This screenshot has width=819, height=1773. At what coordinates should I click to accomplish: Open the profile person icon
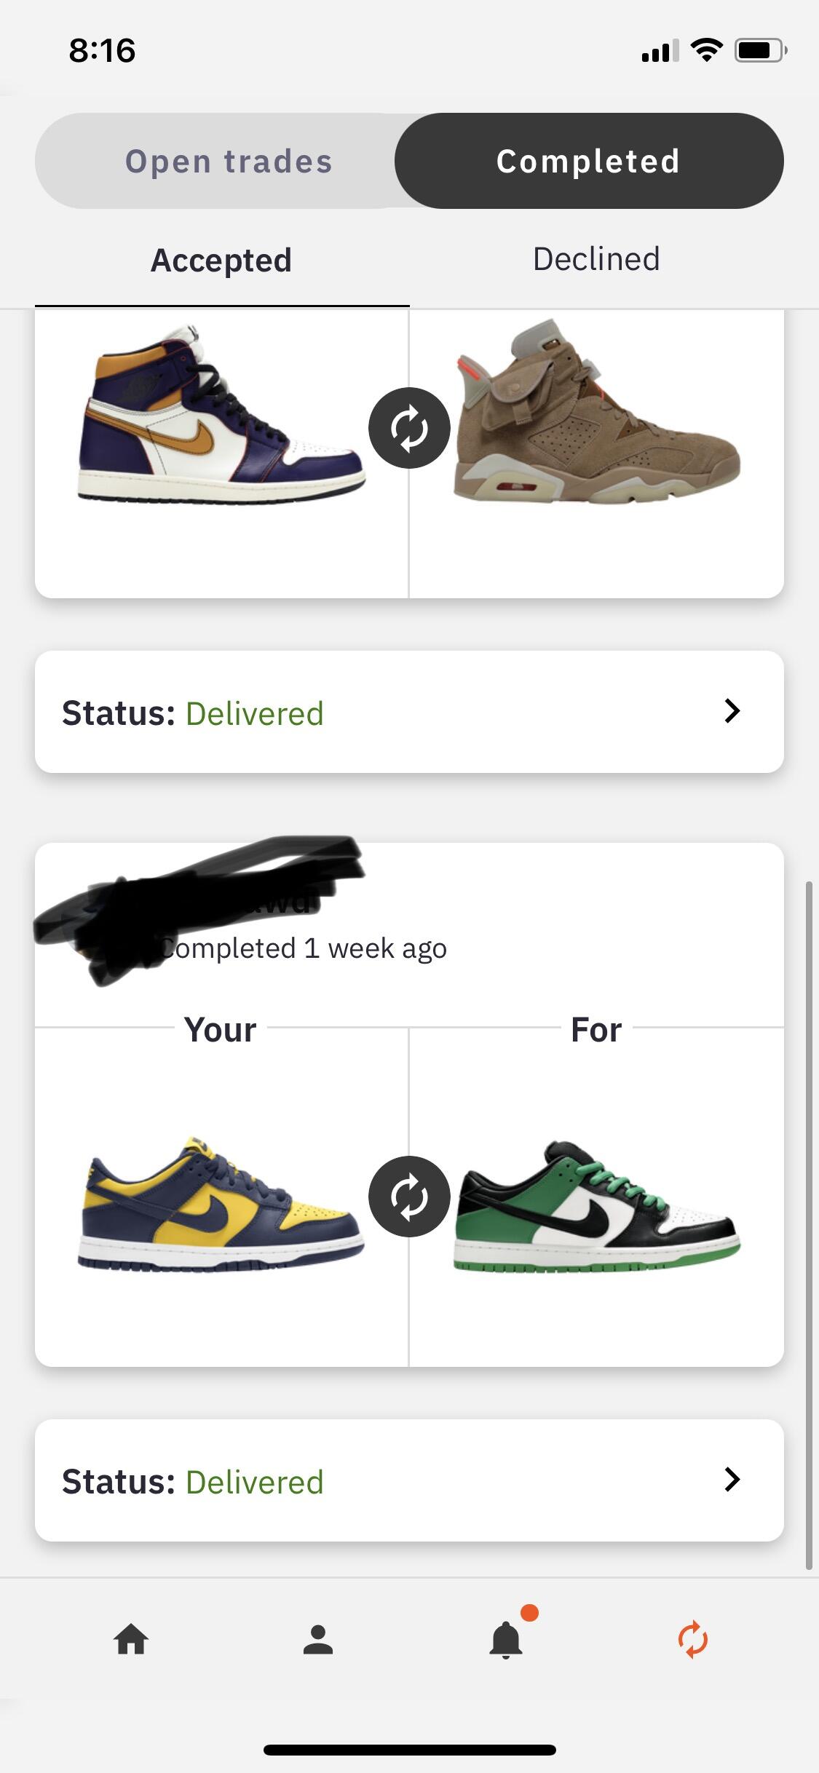click(318, 1641)
